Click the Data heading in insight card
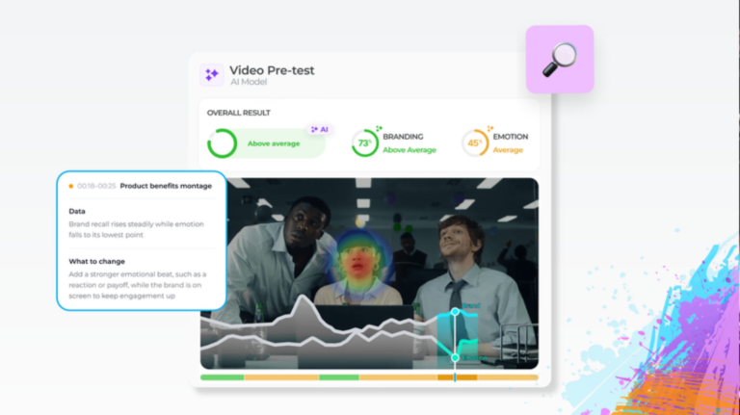 [x=77, y=211]
